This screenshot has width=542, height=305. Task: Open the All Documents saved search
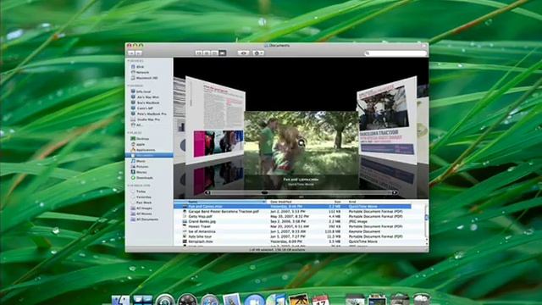pyautogui.click(x=145, y=219)
